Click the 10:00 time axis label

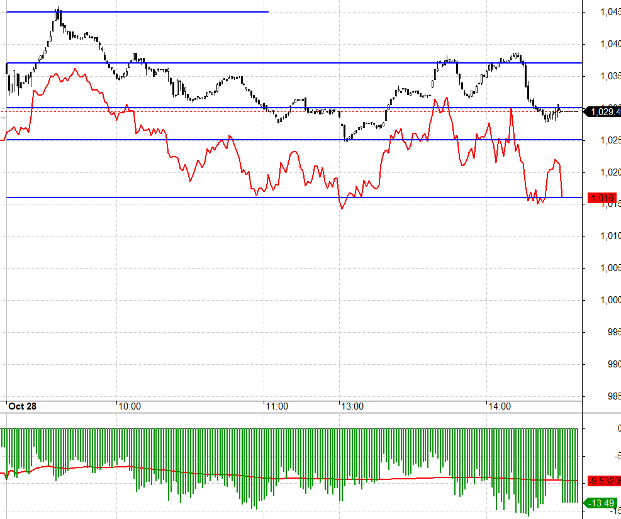(129, 406)
